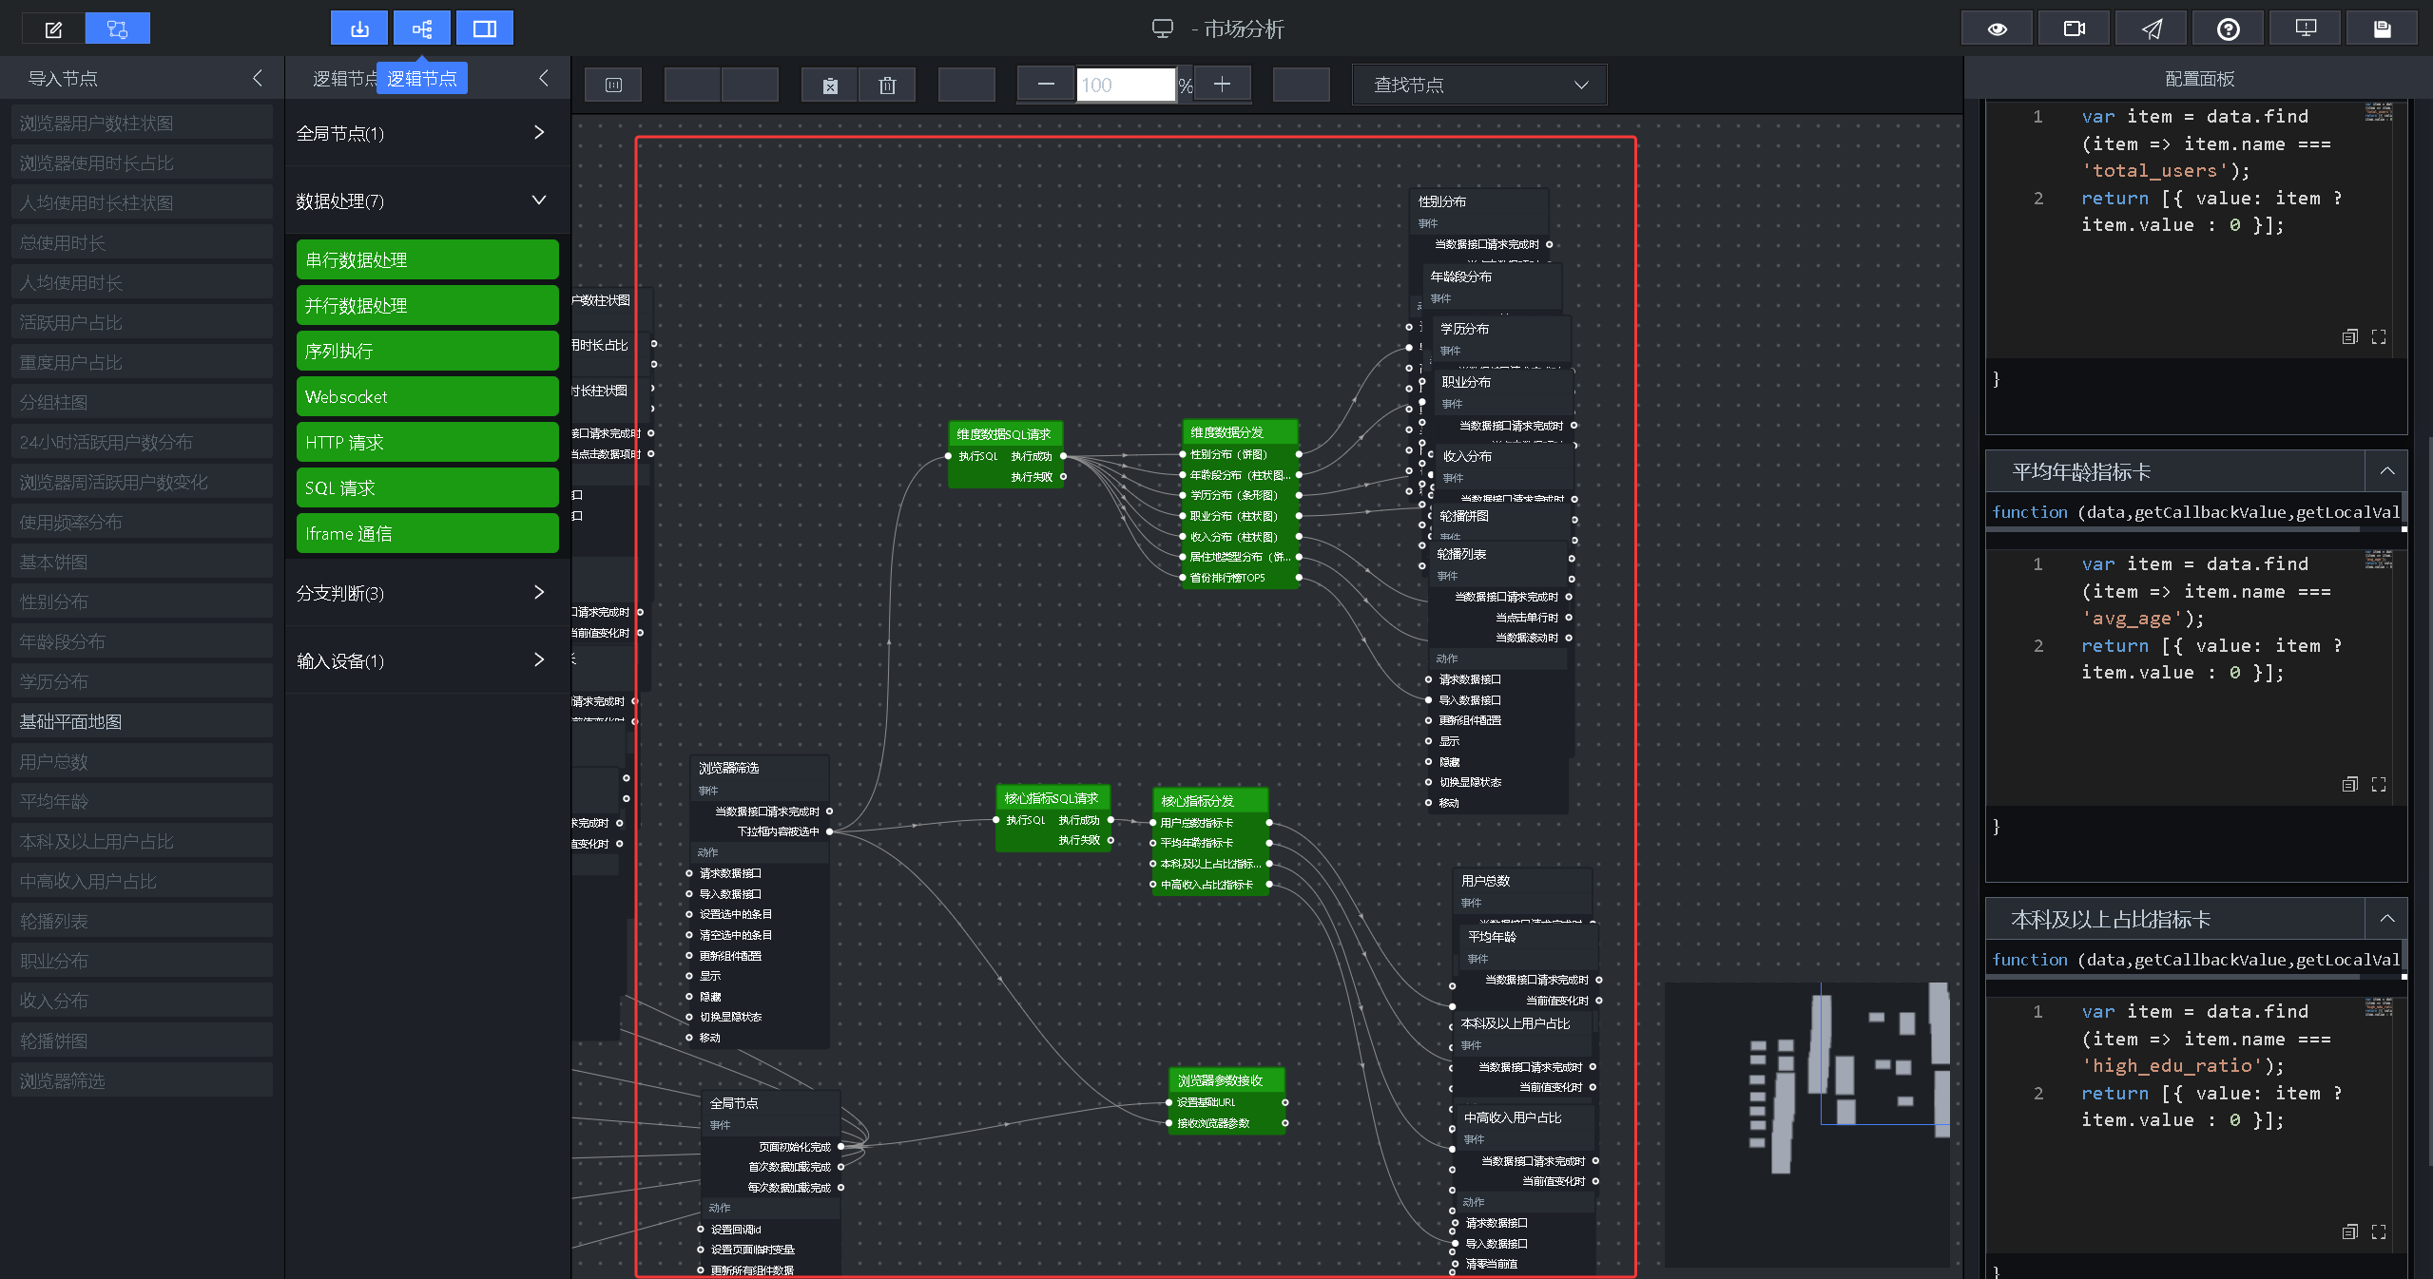
Task: Switch to blueprint flow editor icon
Action: (118, 29)
